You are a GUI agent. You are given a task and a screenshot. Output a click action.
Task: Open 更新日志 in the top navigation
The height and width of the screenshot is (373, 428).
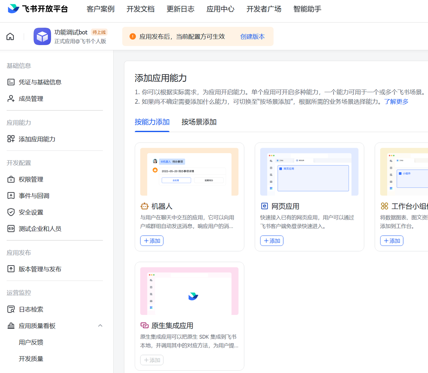pos(181,9)
